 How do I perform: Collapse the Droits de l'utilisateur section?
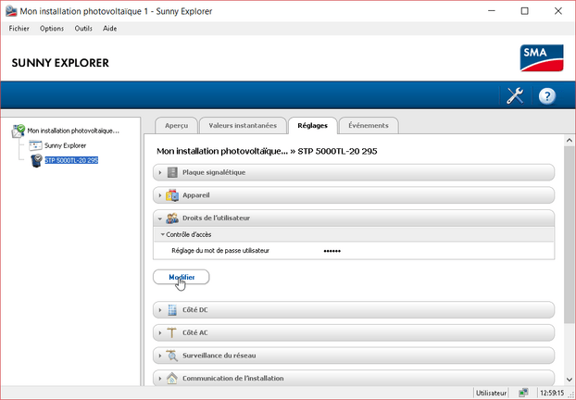click(x=160, y=219)
